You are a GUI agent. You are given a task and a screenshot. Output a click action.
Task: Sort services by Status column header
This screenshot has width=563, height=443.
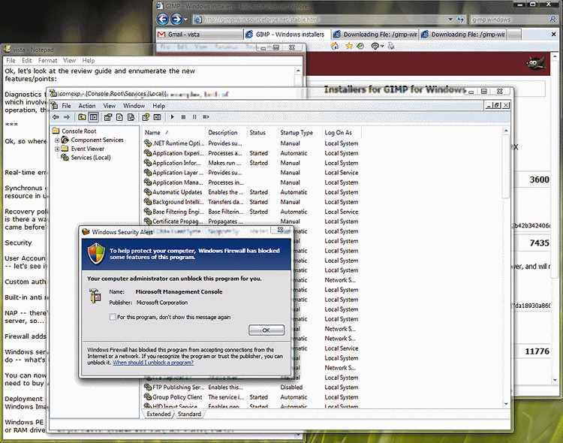pos(262,133)
